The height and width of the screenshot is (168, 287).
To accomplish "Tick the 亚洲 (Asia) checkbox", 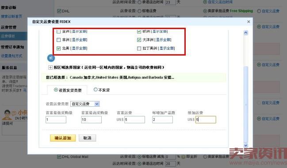I will point(58,31).
